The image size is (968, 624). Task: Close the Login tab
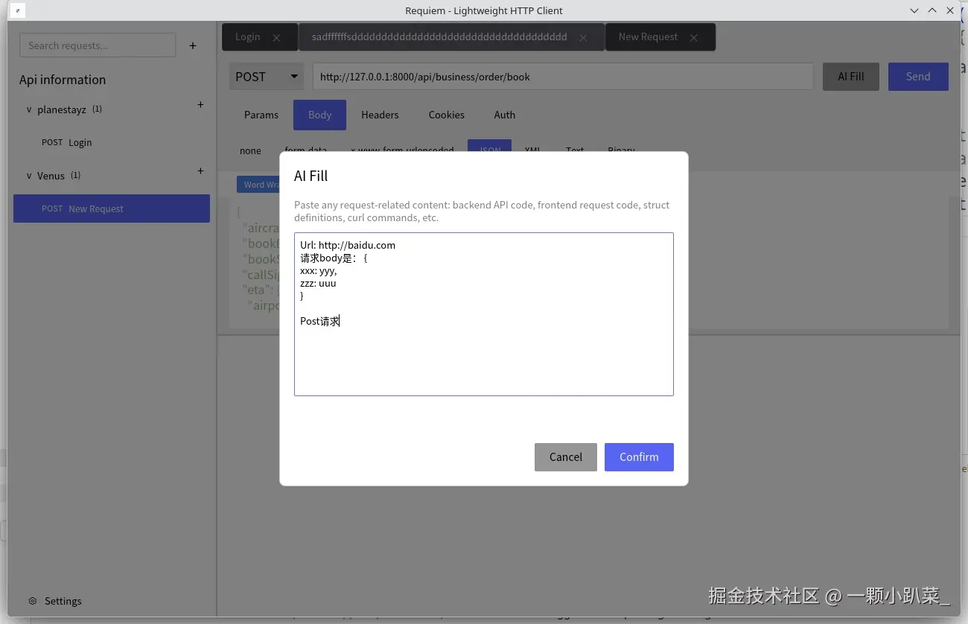click(x=276, y=38)
